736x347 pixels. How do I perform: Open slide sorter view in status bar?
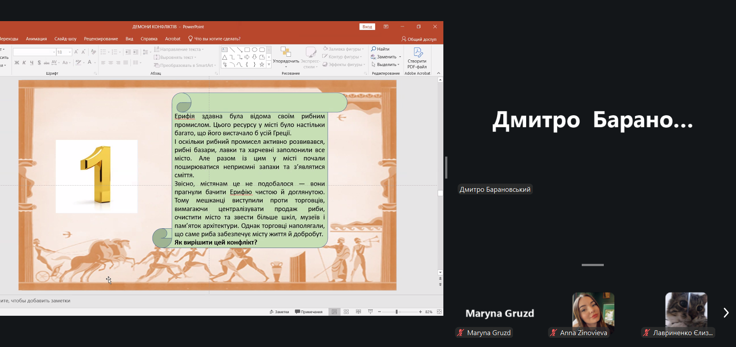[x=346, y=312]
